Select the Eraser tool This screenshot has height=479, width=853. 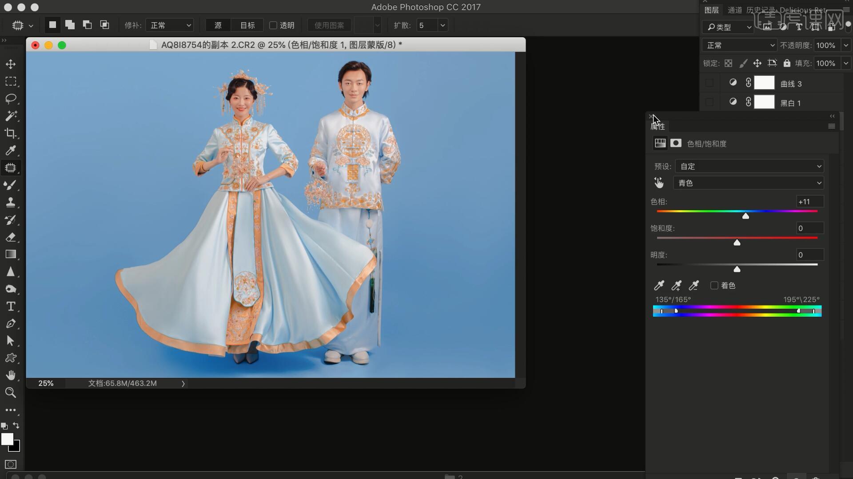pyautogui.click(x=11, y=237)
